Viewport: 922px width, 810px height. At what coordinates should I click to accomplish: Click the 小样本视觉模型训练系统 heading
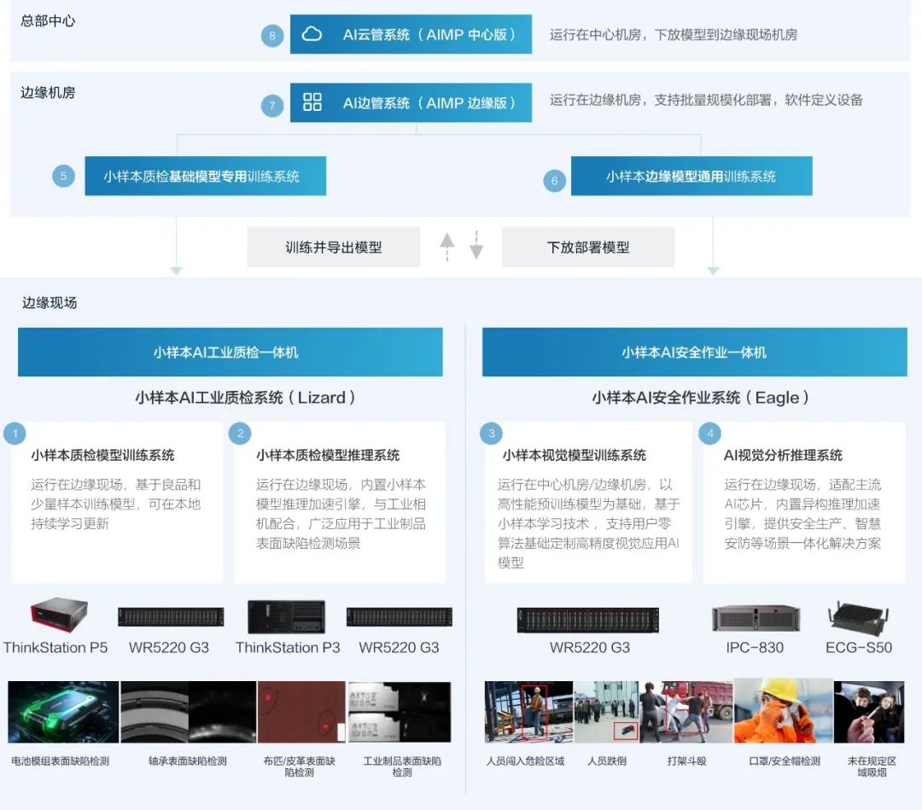pyautogui.click(x=574, y=455)
